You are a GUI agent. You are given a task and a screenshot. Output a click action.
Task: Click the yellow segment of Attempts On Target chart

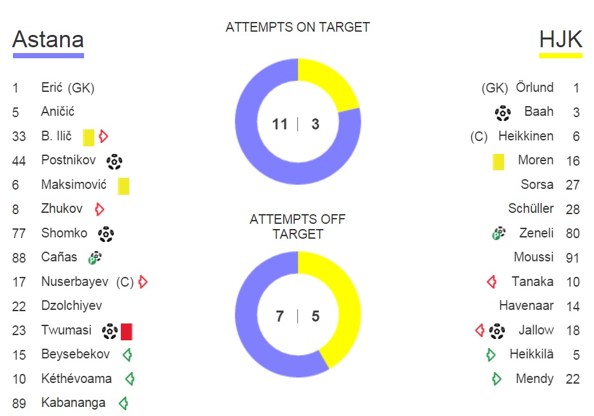[336, 84]
